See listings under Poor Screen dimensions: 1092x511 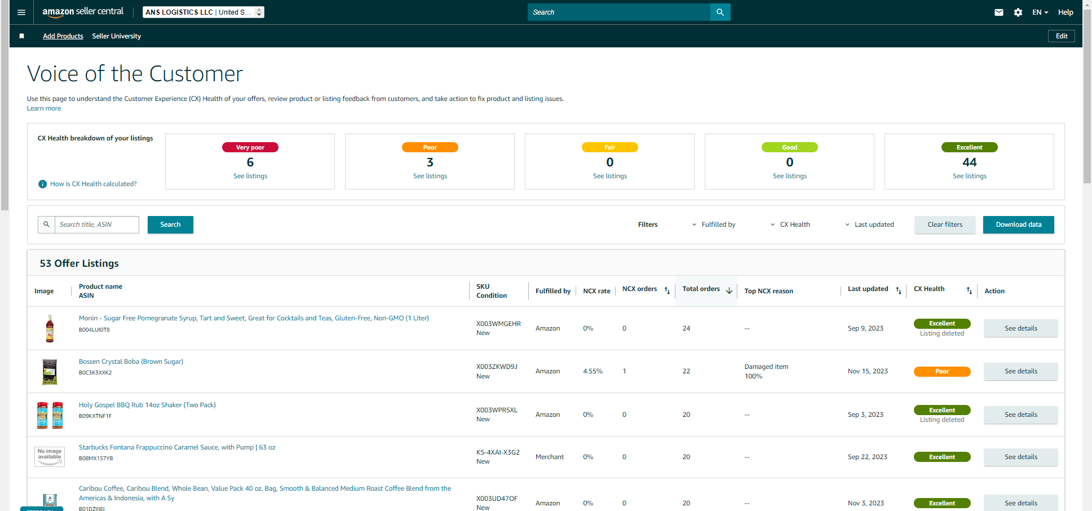point(430,176)
